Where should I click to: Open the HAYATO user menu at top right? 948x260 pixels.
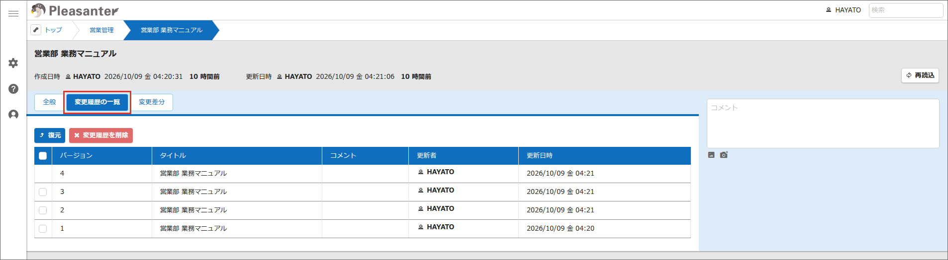pos(843,10)
